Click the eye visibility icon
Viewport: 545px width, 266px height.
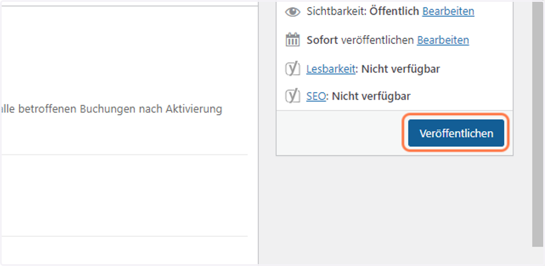point(292,12)
